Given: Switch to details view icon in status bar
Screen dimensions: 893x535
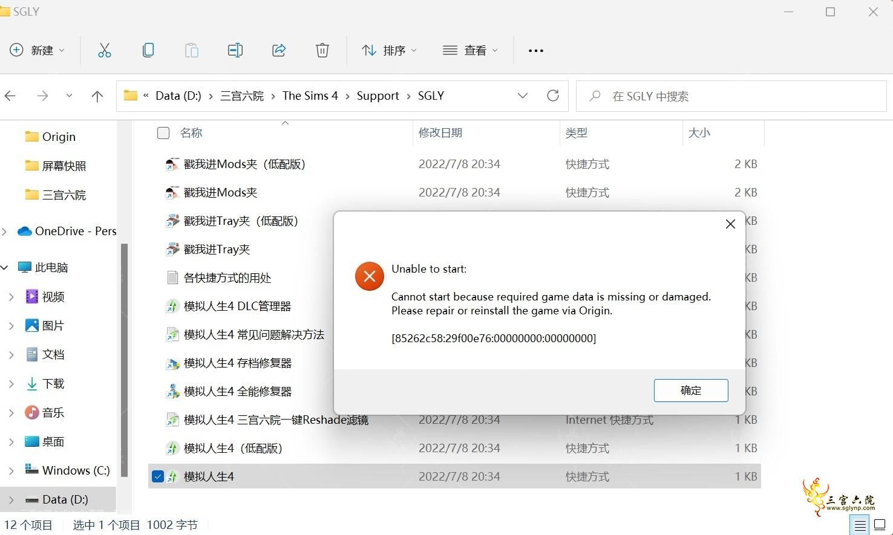Looking at the screenshot, I should [860, 525].
